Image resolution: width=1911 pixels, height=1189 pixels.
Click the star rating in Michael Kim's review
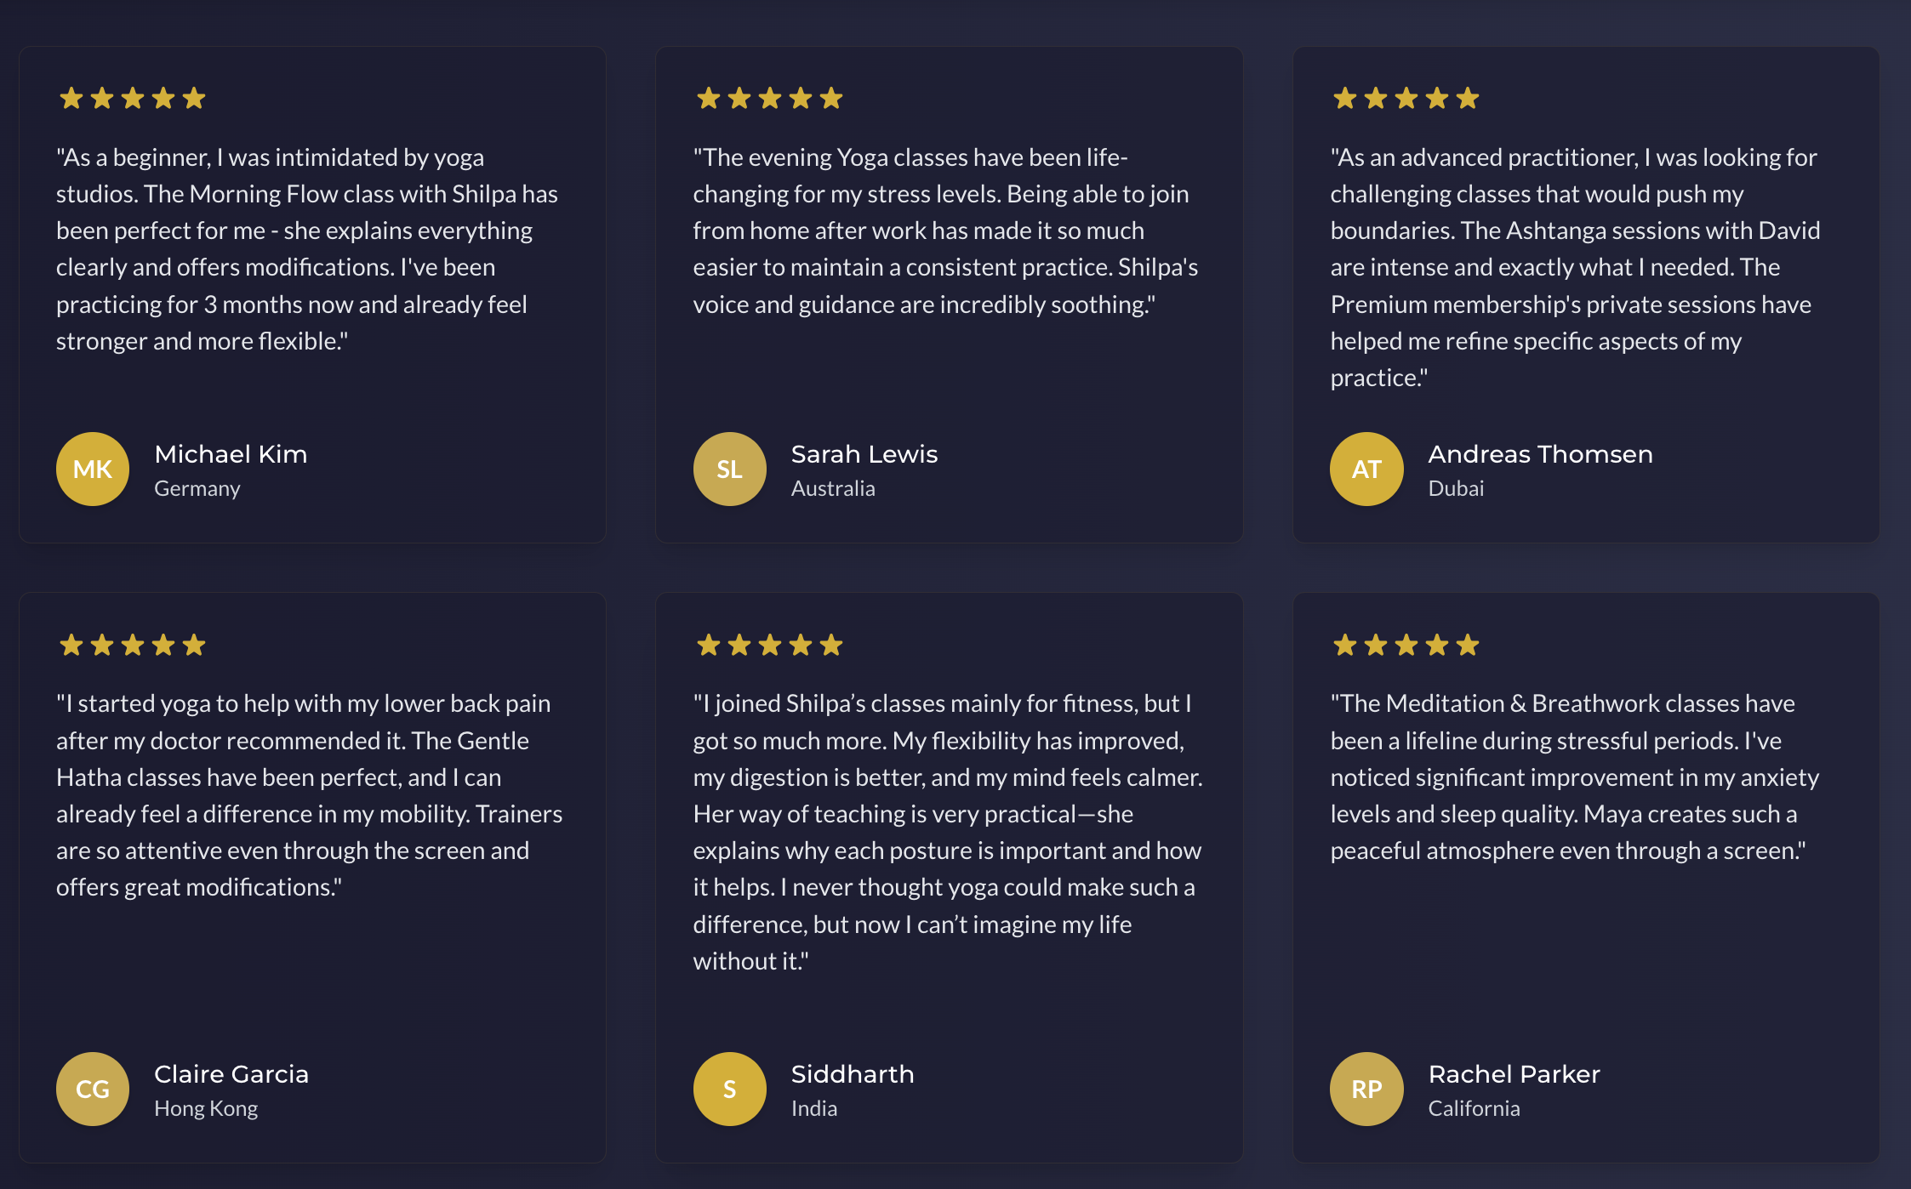133,99
